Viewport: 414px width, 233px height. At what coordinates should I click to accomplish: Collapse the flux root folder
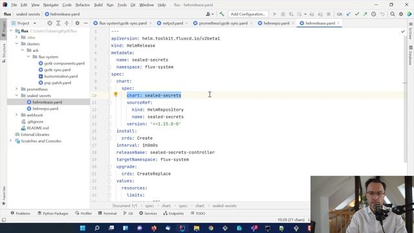(x=11, y=31)
